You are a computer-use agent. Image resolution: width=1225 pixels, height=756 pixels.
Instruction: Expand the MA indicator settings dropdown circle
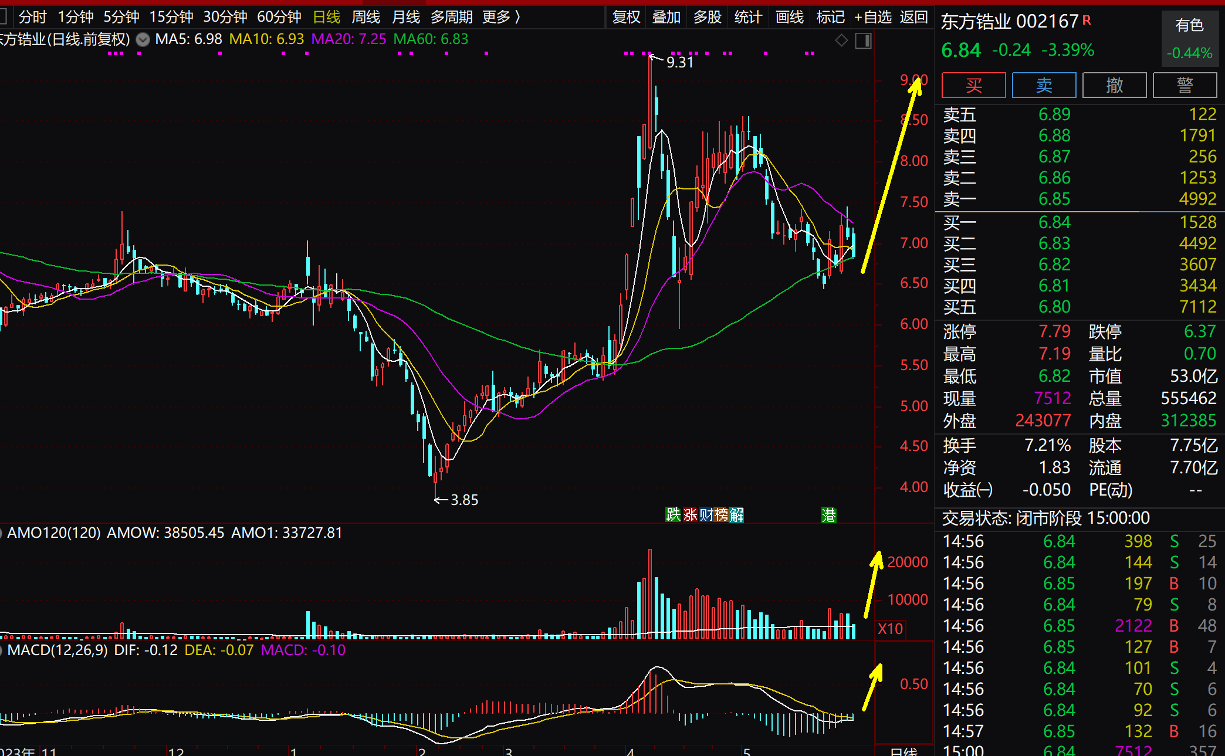pyautogui.click(x=143, y=40)
